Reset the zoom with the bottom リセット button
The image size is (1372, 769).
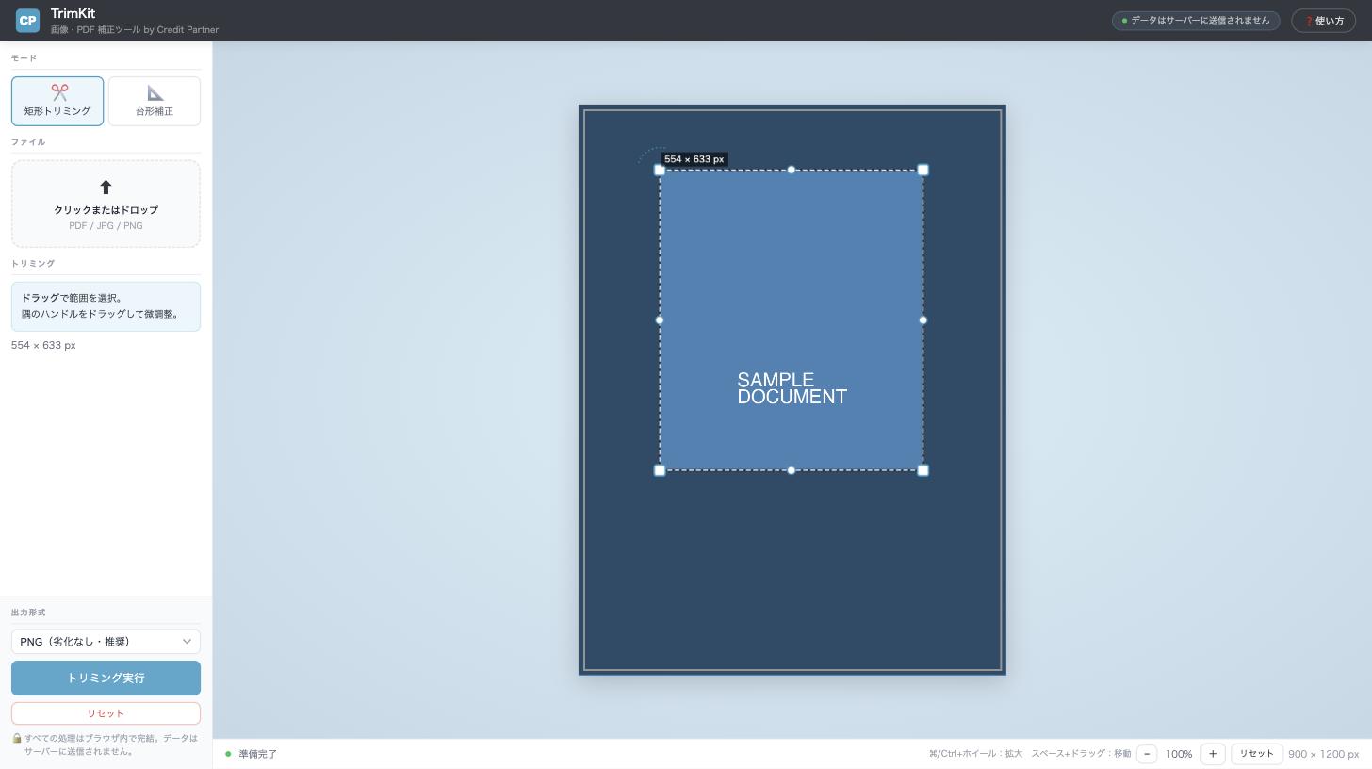point(1256,754)
